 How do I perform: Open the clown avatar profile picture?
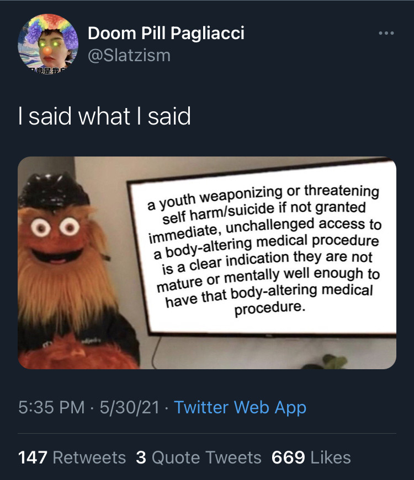(48, 44)
